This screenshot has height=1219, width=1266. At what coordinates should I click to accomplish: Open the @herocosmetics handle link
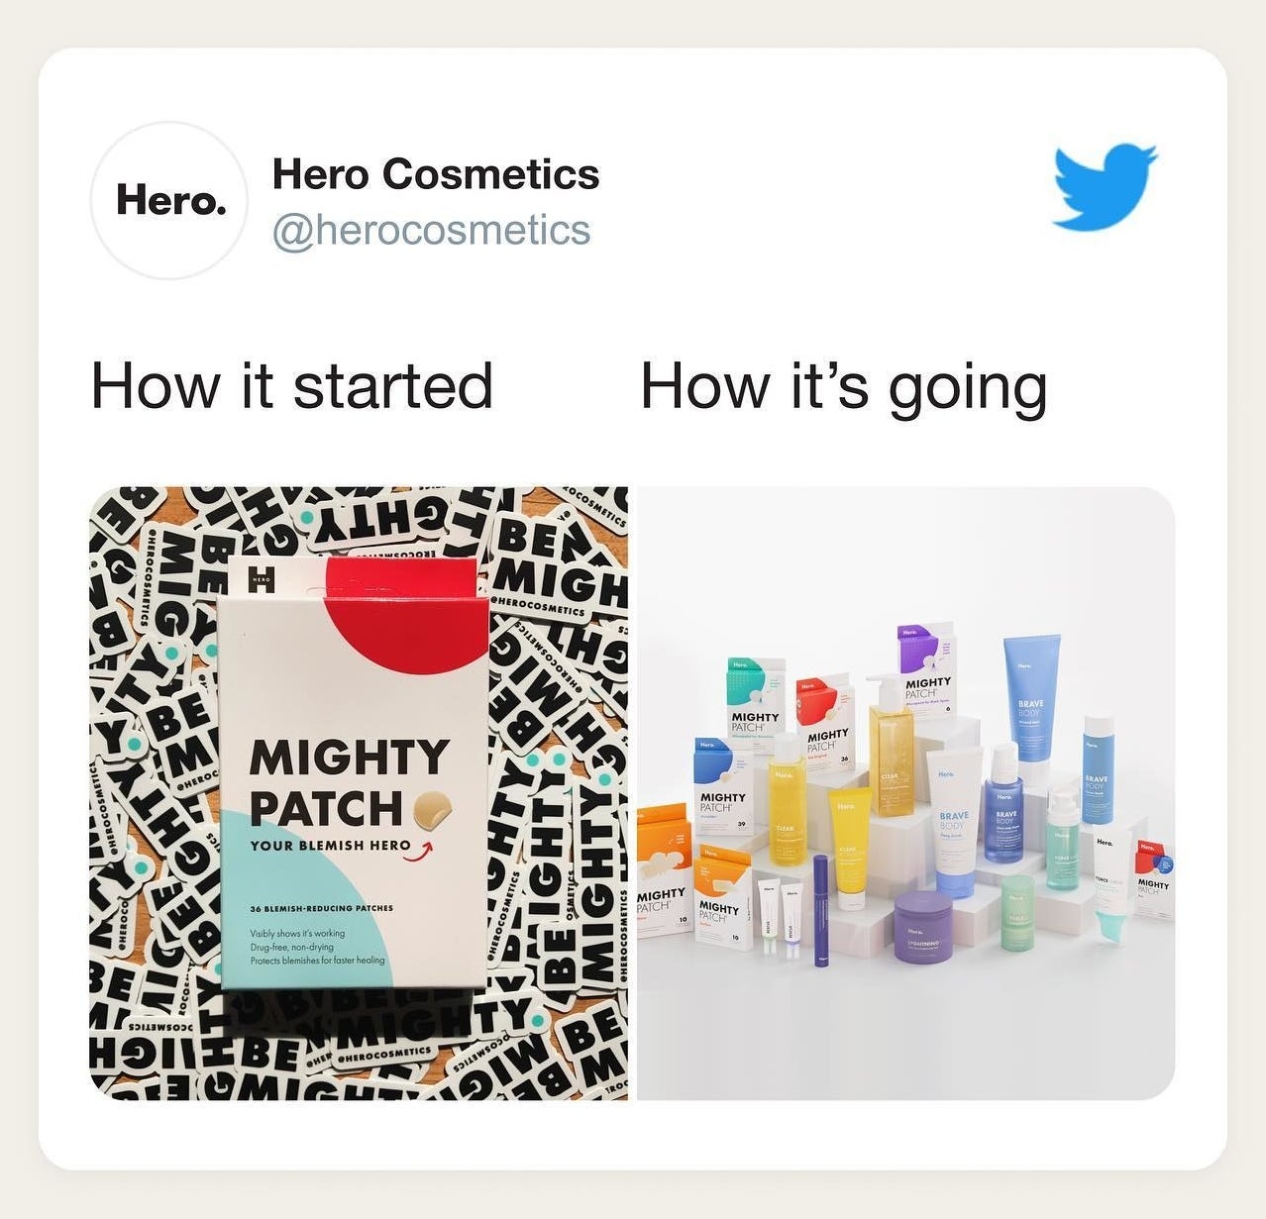click(x=431, y=230)
